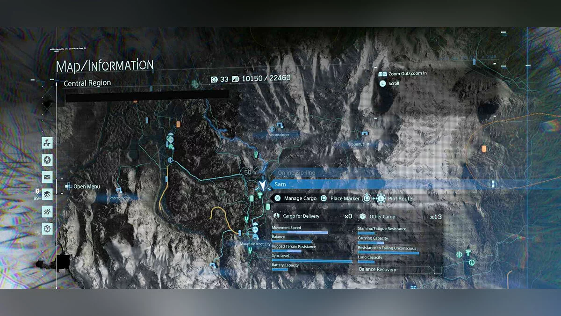Screen dimensions: 561x316
Task: Click the Lung Capacity label
Action: 370,257
